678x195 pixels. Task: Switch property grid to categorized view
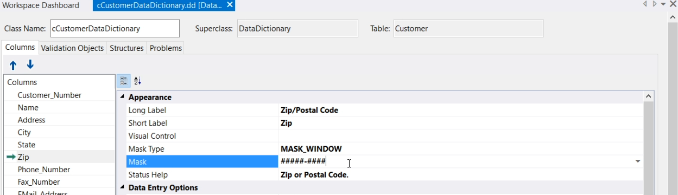pyautogui.click(x=123, y=81)
